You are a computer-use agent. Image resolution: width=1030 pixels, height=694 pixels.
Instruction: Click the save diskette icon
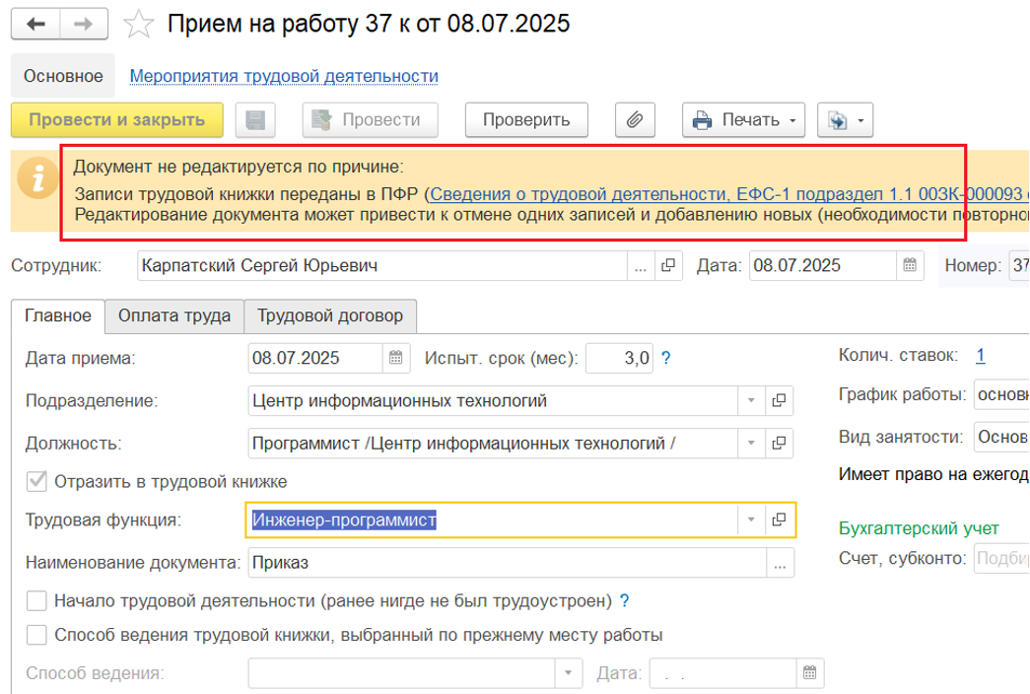coord(256,120)
